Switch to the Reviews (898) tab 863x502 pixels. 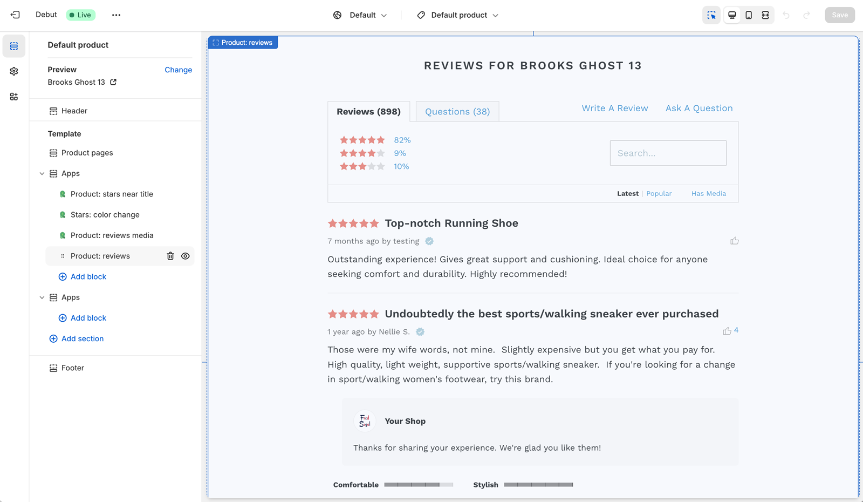pos(369,112)
